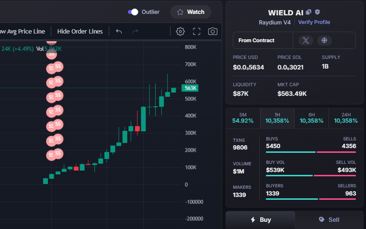Select the 24H timeframe tab

coord(346,118)
